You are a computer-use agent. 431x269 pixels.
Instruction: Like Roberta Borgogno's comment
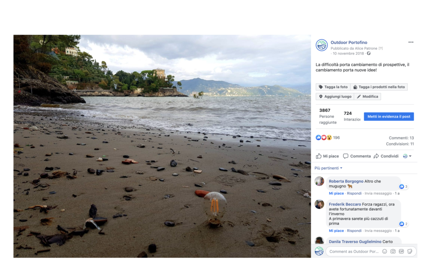tap(336, 193)
